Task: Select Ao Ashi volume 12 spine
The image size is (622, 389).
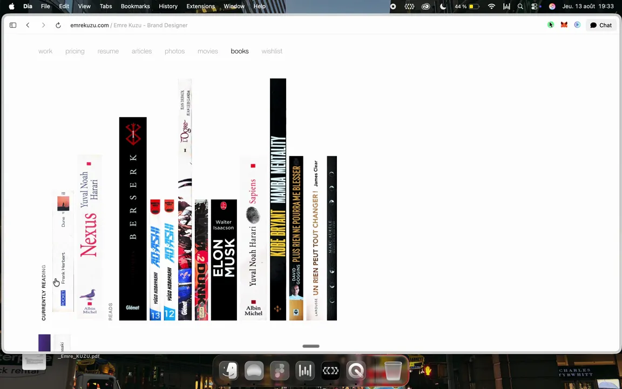Action: point(170,259)
